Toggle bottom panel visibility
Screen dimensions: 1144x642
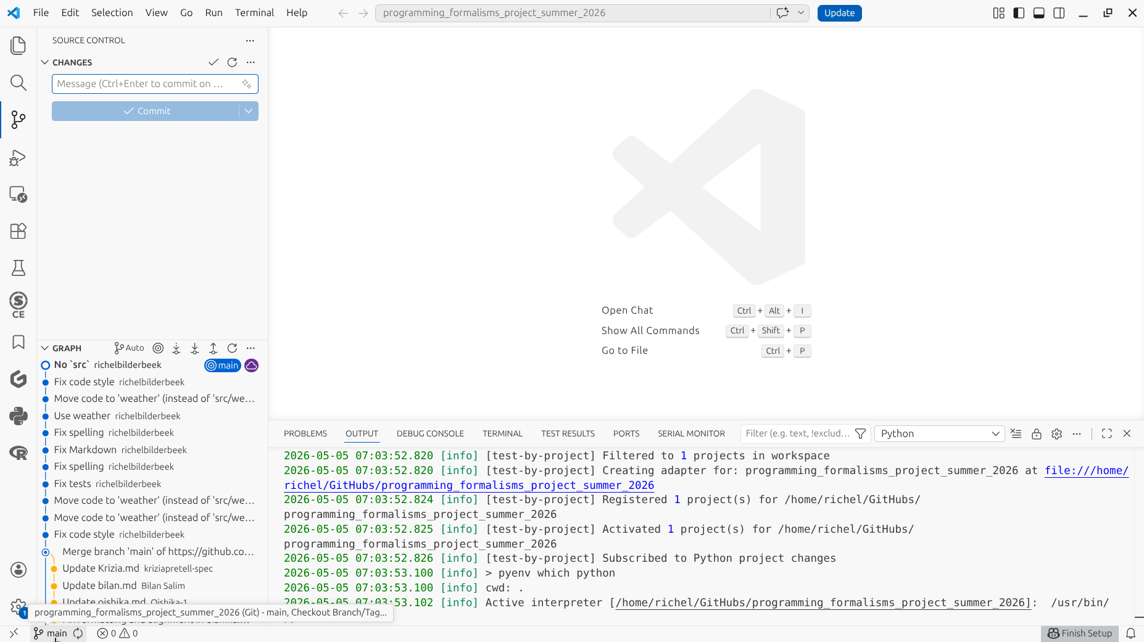(1039, 13)
